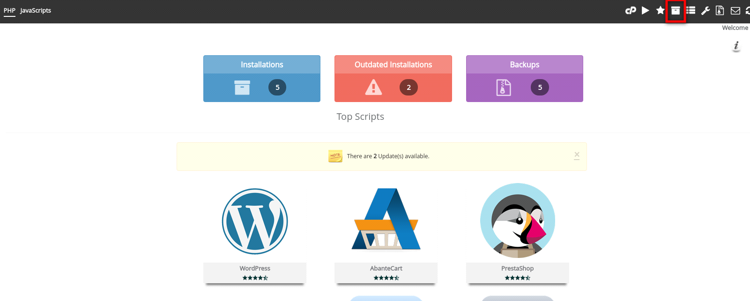The image size is (750, 301).
Task: Open All Installations box icon in toolbar
Action: (676, 11)
